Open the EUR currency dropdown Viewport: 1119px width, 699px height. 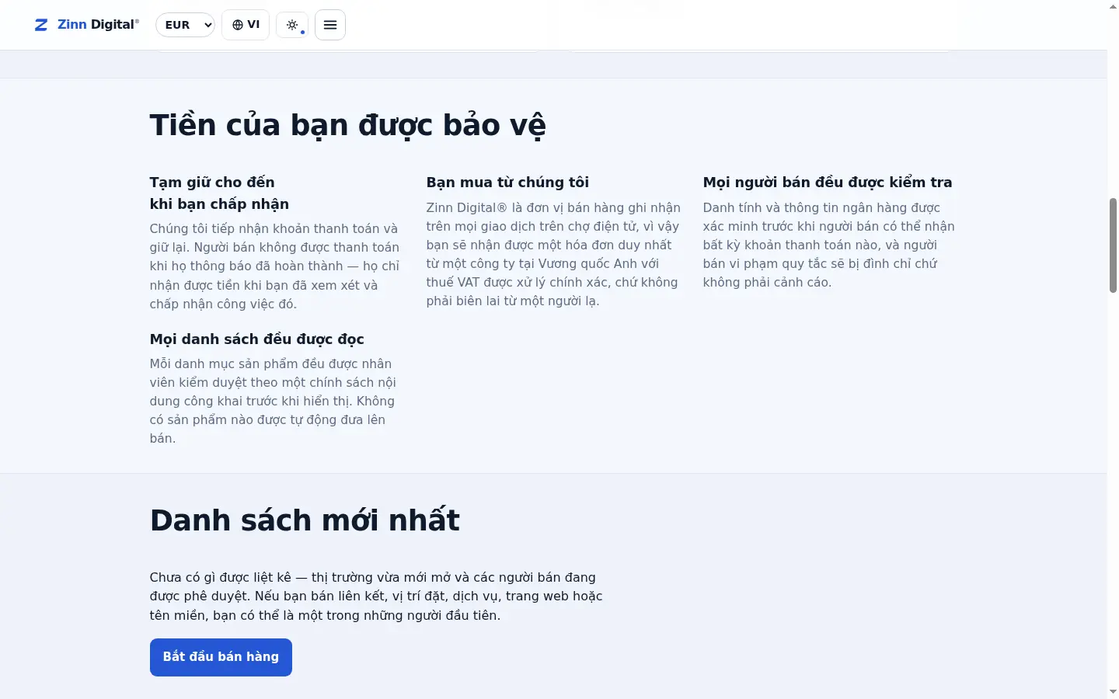[x=185, y=25]
